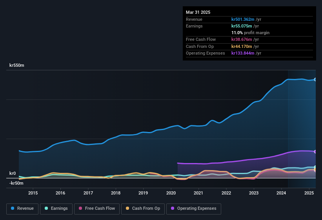The height and width of the screenshot is (220, 322).
Task: Select the 2024 x-axis label
Action: pos(281,193)
